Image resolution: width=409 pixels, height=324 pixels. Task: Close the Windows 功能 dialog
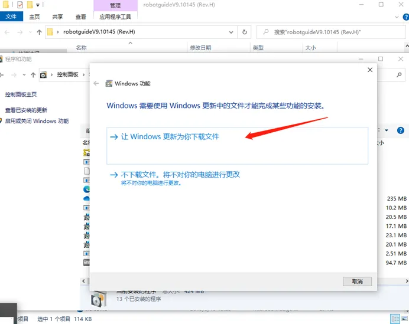click(370, 70)
